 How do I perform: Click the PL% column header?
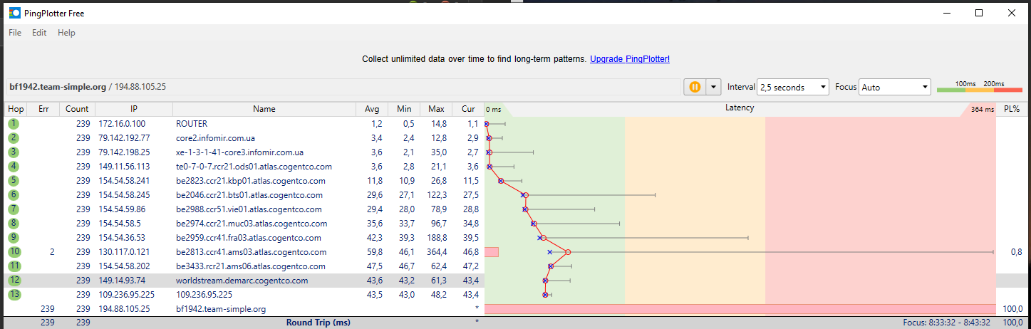(1012, 109)
